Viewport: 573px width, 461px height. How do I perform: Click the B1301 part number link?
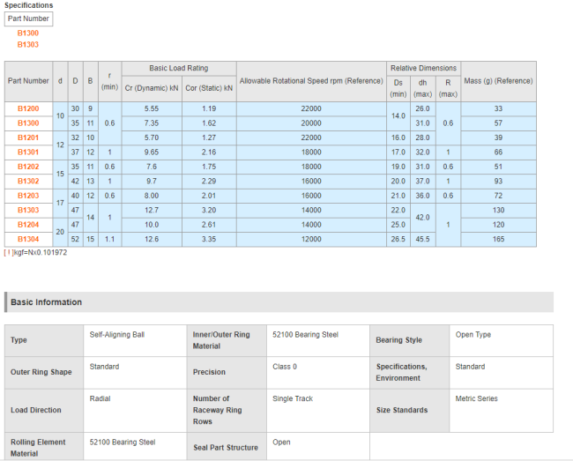coord(28,152)
